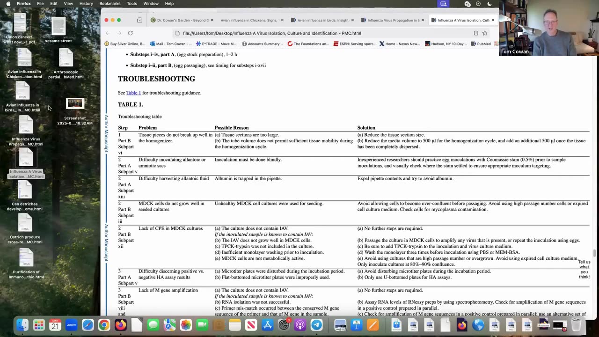Open the Trash in the dock
Image resolution: width=599 pixels, height=337 pixels.
pyautogui.click(x=577, y=324)
